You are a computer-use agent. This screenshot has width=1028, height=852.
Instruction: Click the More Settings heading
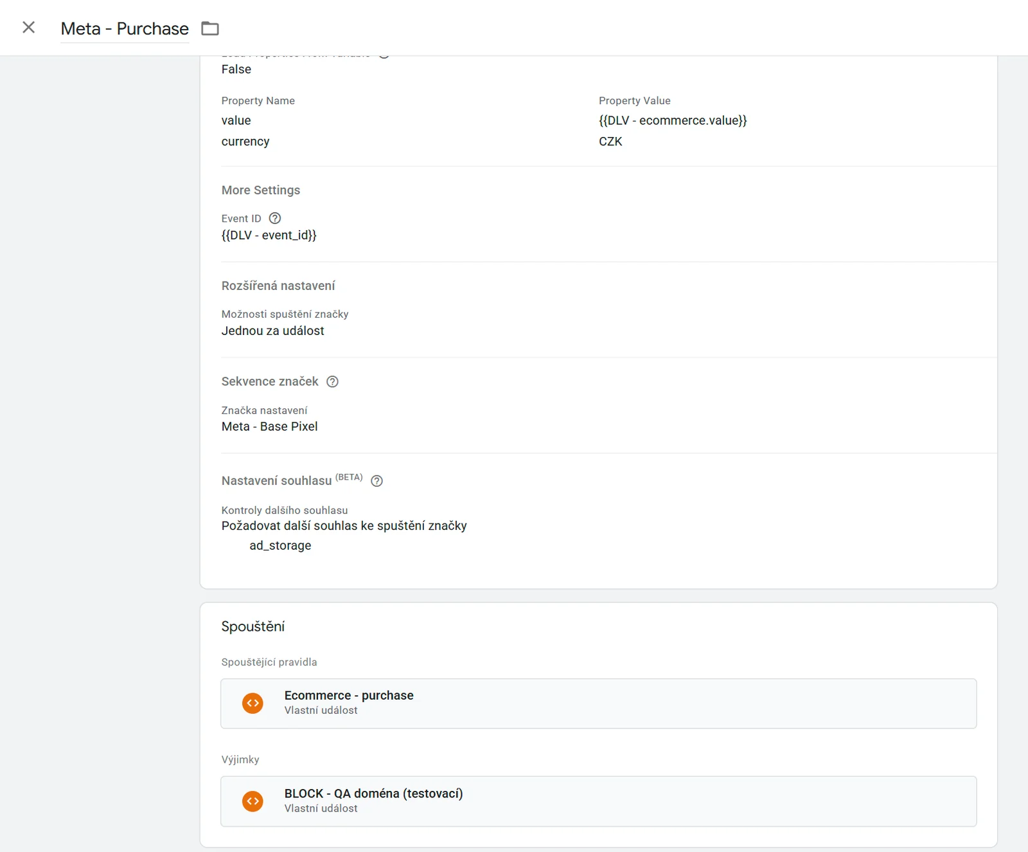coord(261,190)
